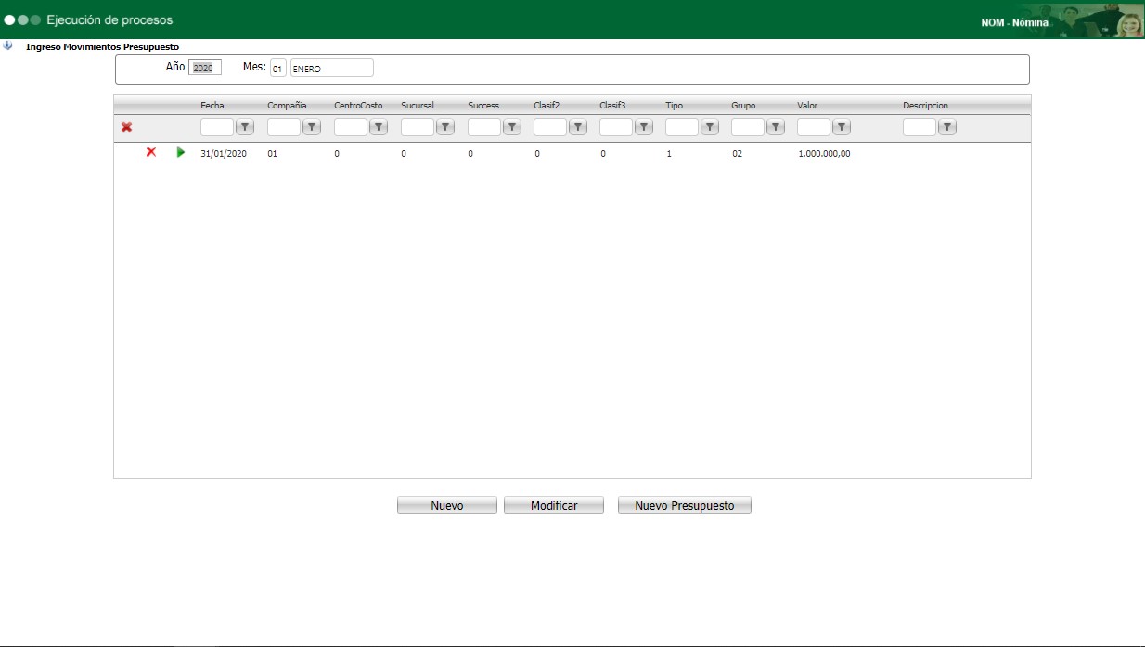1145x647 pixels.
Task: Apply the Success column filter funnel
Action: 512,127
